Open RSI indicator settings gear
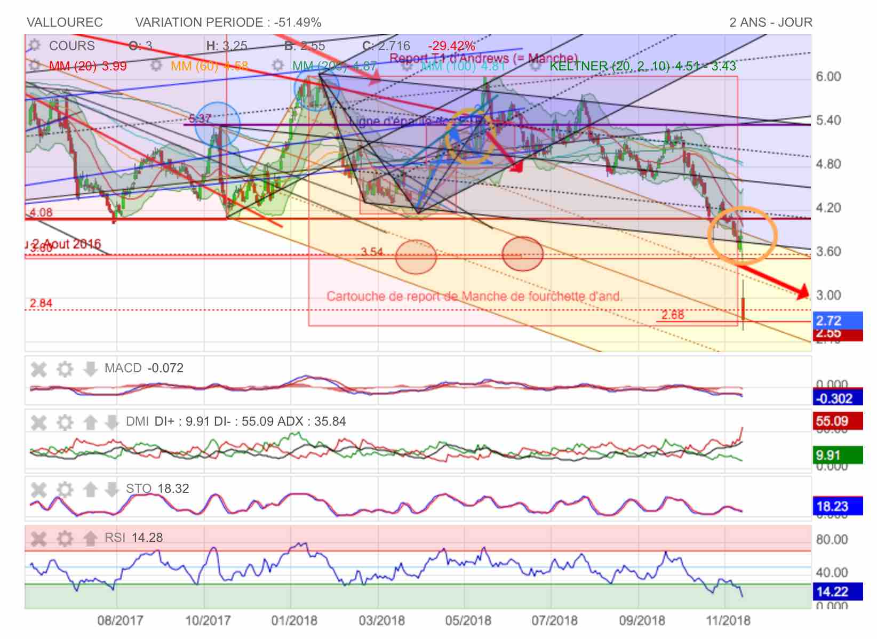This screenshot has height=639, width=877. [x=65, y=538]
